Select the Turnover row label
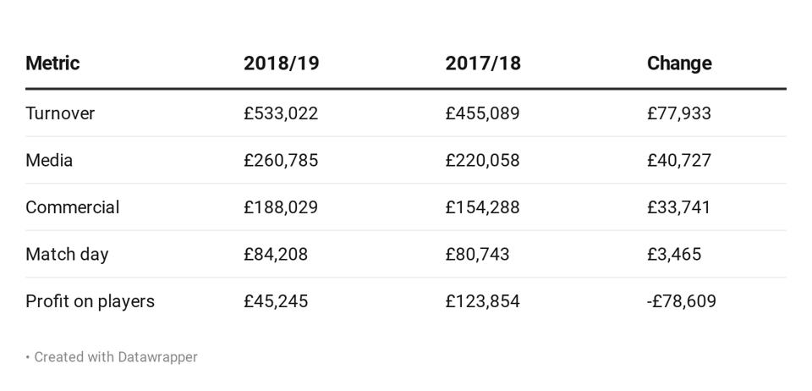The height and width of the screenshot is (391, 812). [60, 113]
